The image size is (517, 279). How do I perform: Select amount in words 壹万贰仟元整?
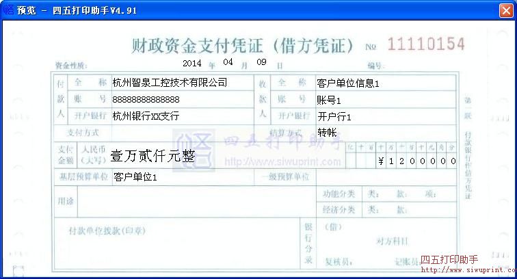point(153,156)
